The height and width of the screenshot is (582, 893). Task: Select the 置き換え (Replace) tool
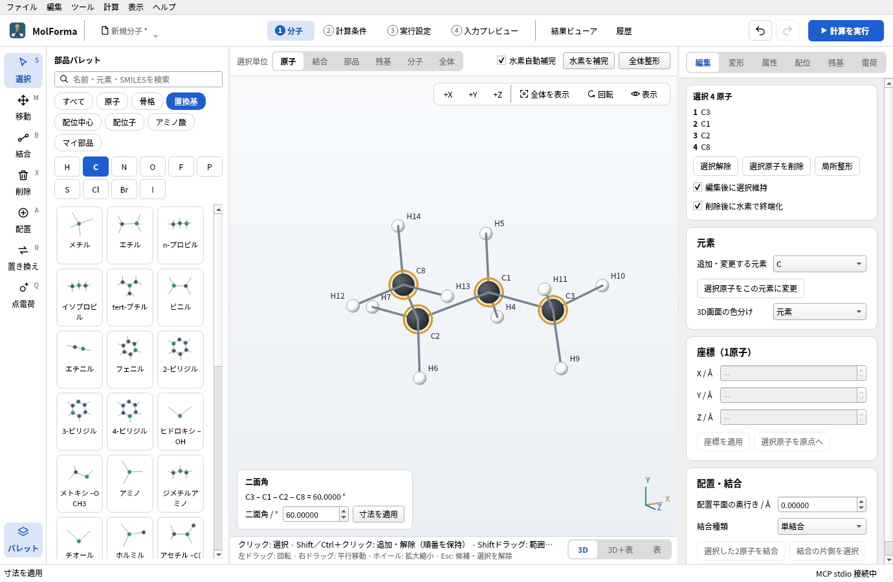click(23, 257)
